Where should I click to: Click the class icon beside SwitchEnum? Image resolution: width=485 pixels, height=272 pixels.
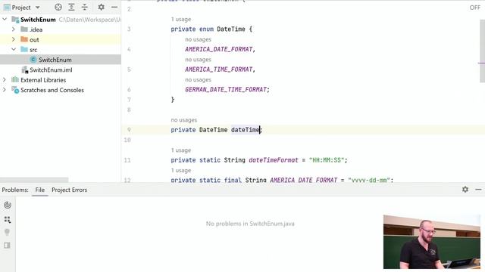pos(33,60)
